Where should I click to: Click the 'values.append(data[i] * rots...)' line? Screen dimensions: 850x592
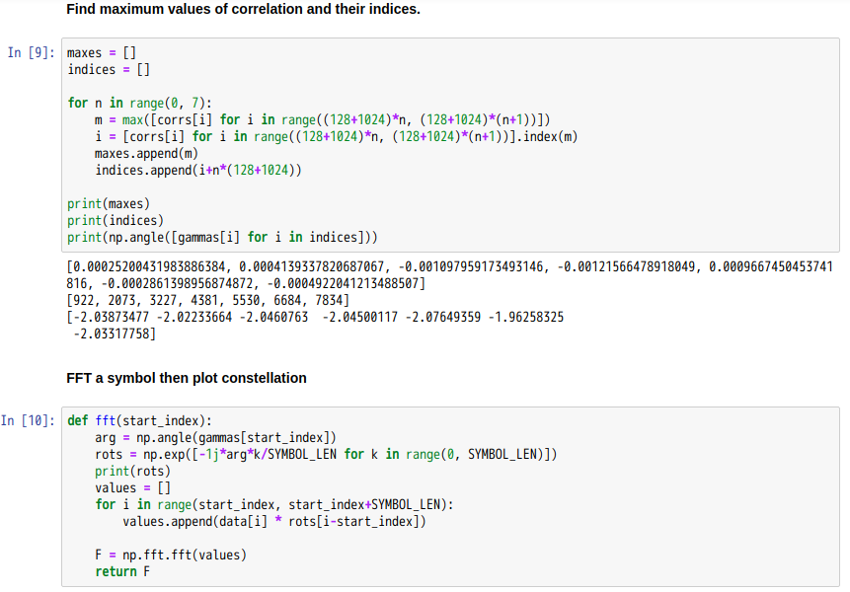(x=274, y=522)
